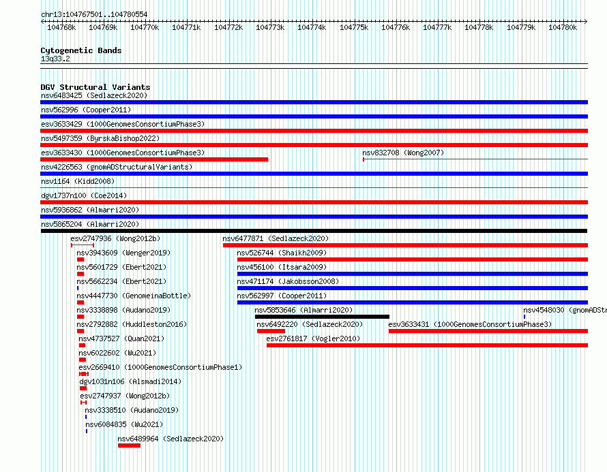This screenshot has height=472, width=607.
Task: Select the esv2747937 (Wong2012b) label
Action: pos(125,396)
